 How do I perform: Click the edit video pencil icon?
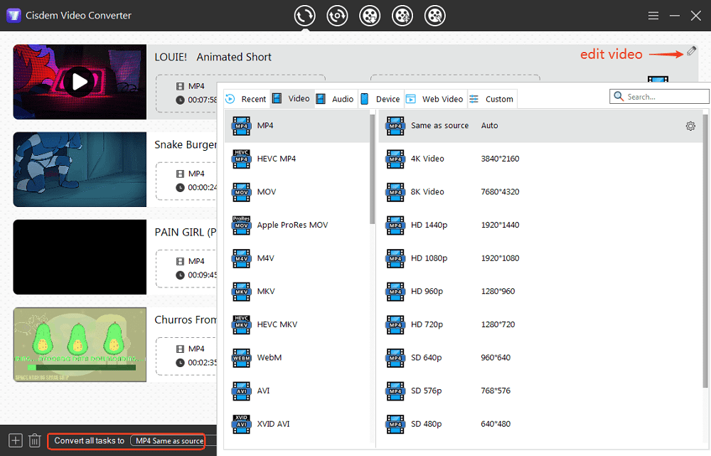coord(691,51)
